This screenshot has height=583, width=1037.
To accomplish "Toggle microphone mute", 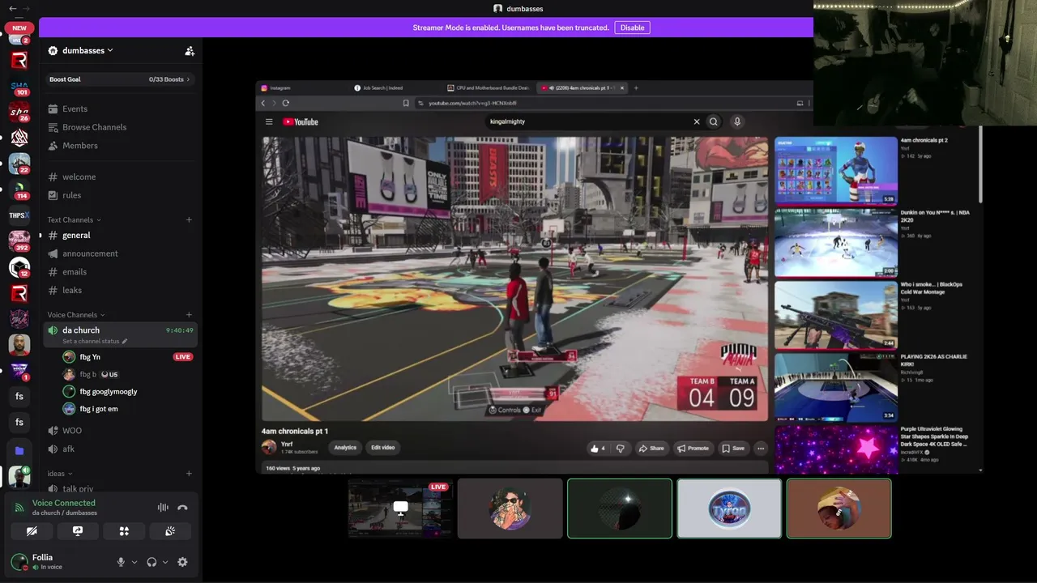I will coord(122,562).
